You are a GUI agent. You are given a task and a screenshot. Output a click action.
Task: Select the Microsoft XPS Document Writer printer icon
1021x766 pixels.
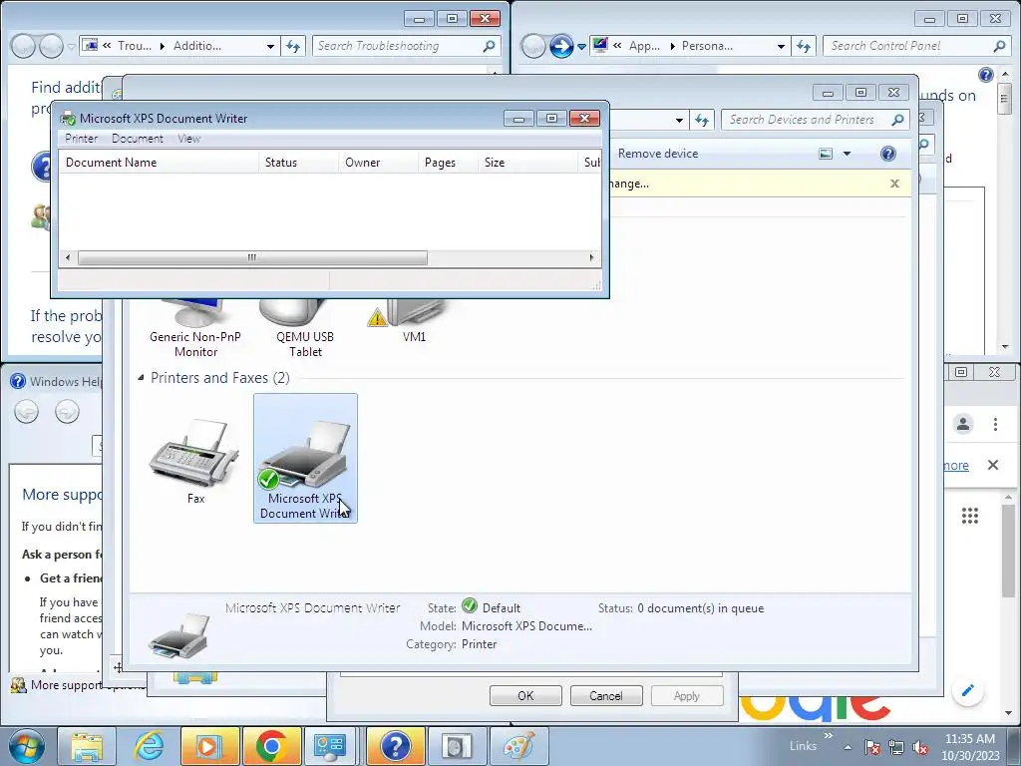305,458
